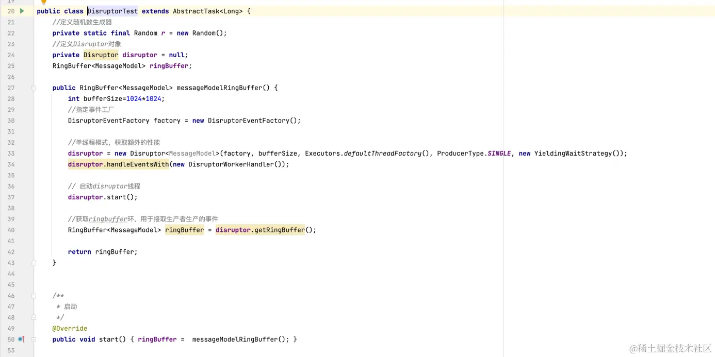This screenshot has width=715, height=357.
Task: Click the highlighted disruptor.getRingBuffer call
Action: (261, 230)
